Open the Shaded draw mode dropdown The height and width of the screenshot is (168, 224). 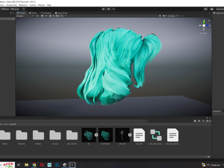pyautogui.click(x=25, y=16)
